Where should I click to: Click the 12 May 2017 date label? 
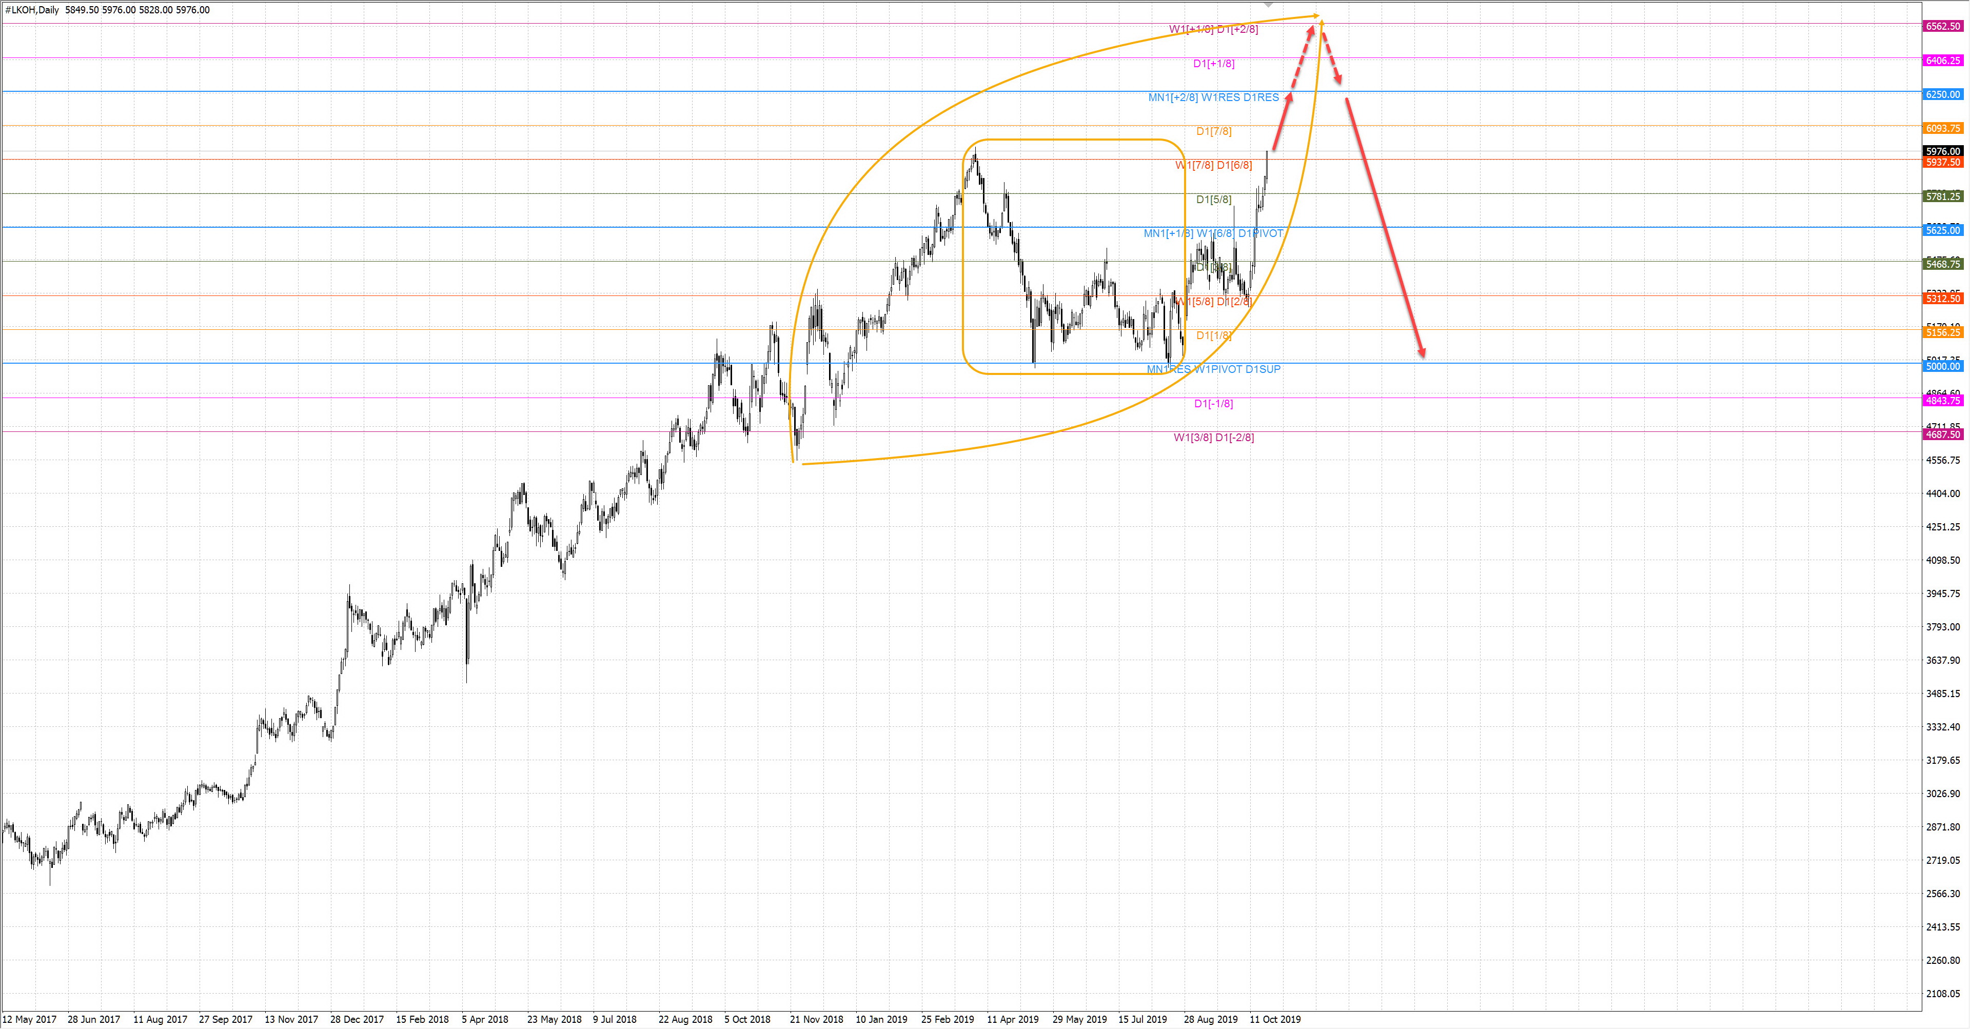(x=29, y=1019)
